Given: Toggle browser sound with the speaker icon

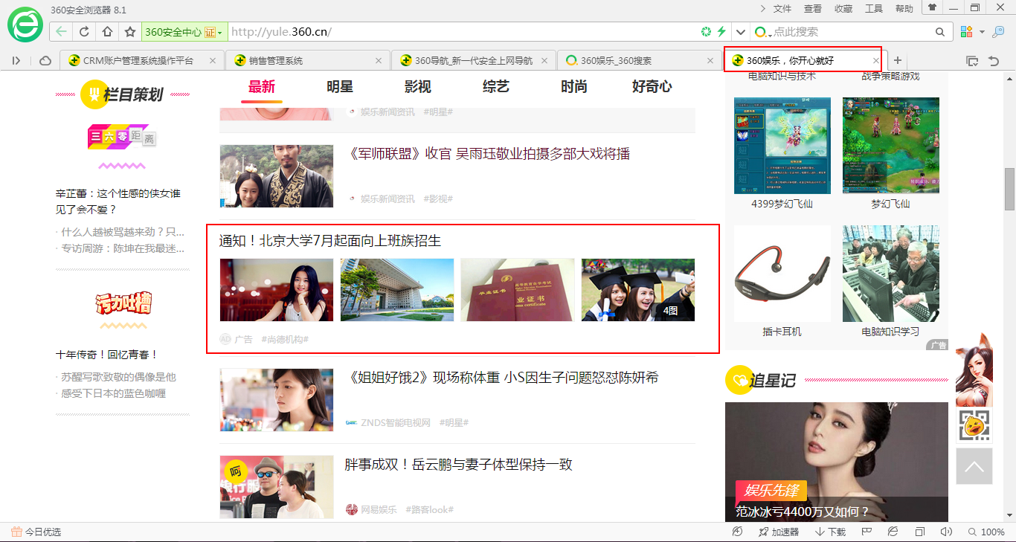Looking at the screenshot, I should pyautogui.click(x=946, y=532).
